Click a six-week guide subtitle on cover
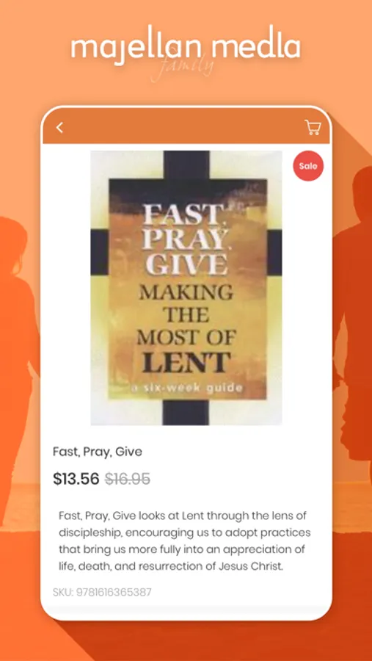The width and height of the screenshot is (372, 661). click(x=187, y=388)
